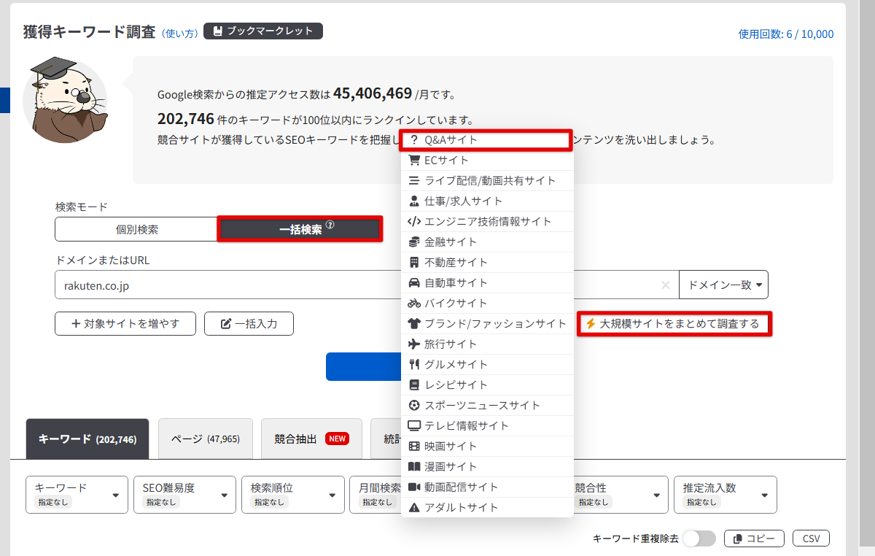Image resolution: width=875 pixels, height=556 pixels.
Task: Click the アダルトサイト warning icon
Action: 413,507
